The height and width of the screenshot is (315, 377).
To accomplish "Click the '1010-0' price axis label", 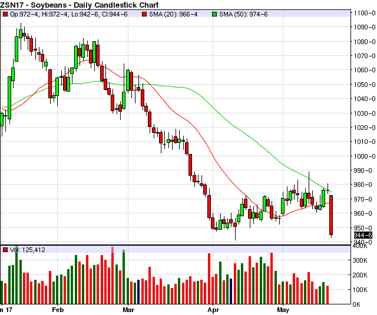I will (364, 142).
